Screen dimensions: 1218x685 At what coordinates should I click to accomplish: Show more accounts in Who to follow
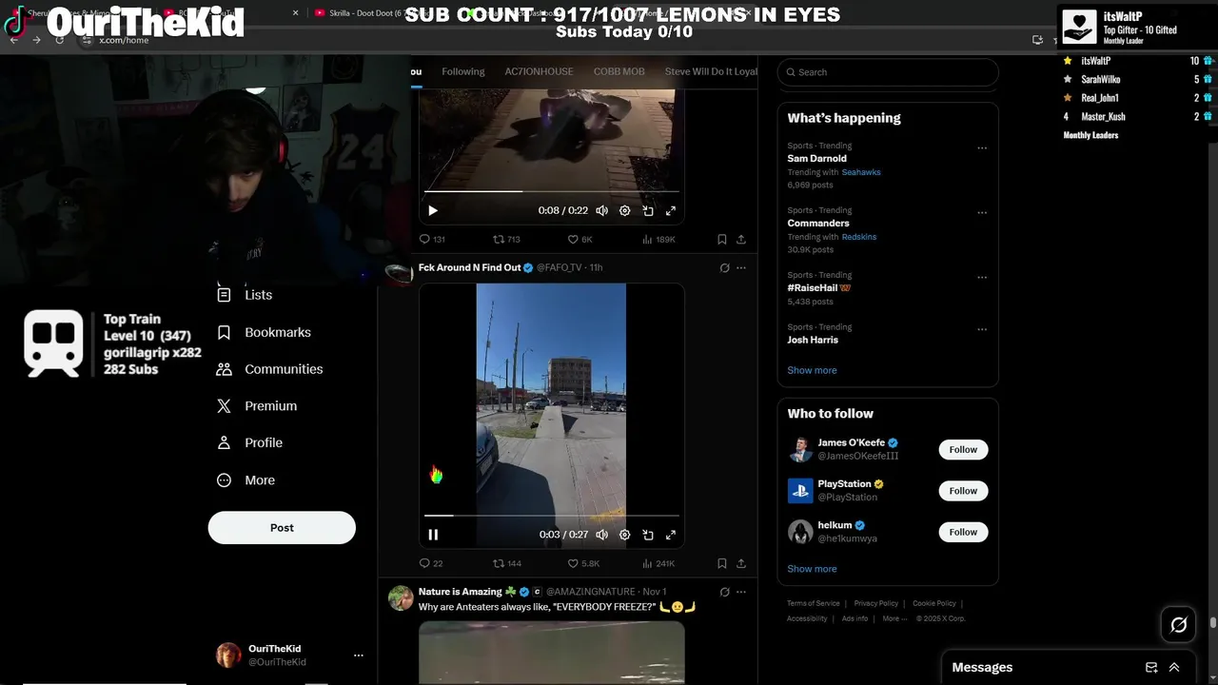pos(812,569)
